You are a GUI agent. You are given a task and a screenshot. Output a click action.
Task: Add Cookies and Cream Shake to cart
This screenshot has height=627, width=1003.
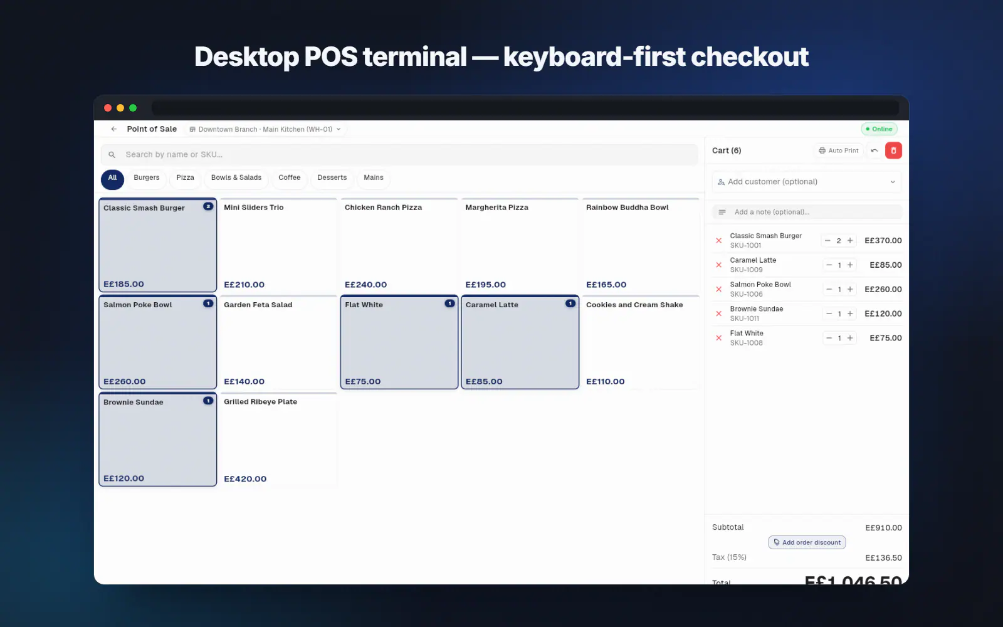point(641,342)
